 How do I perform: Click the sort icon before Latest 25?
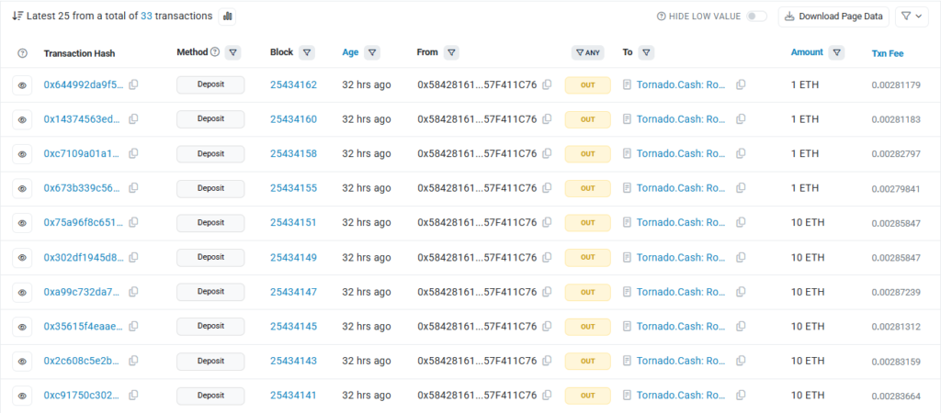tap(18, 17)
